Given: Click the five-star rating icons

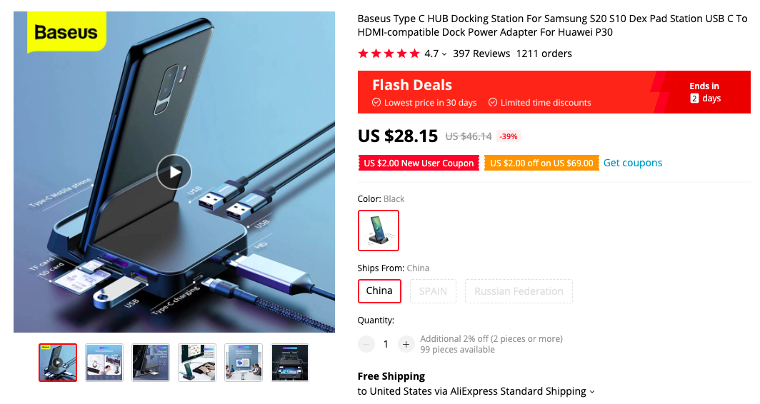Looking at the screenshot, I should tap(389, 54).
